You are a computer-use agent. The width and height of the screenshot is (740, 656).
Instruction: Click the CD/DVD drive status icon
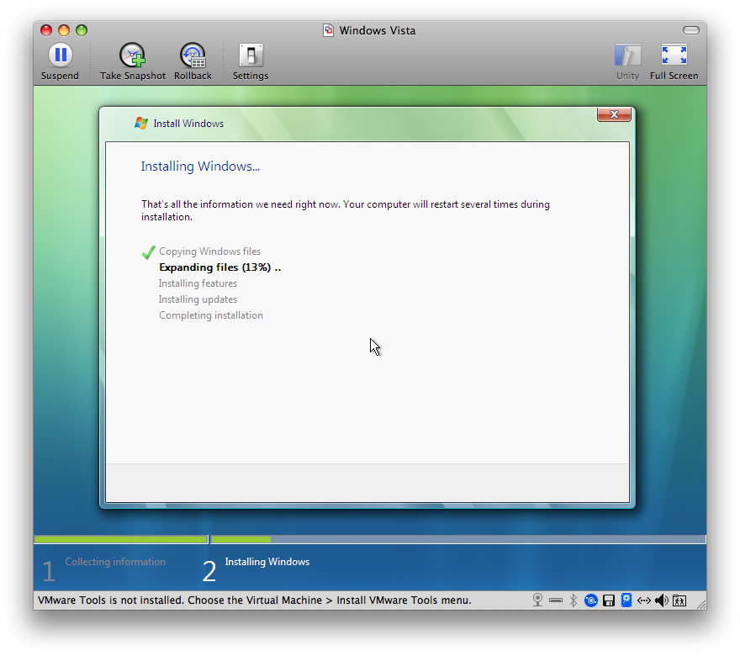click(x=591, y=600)
